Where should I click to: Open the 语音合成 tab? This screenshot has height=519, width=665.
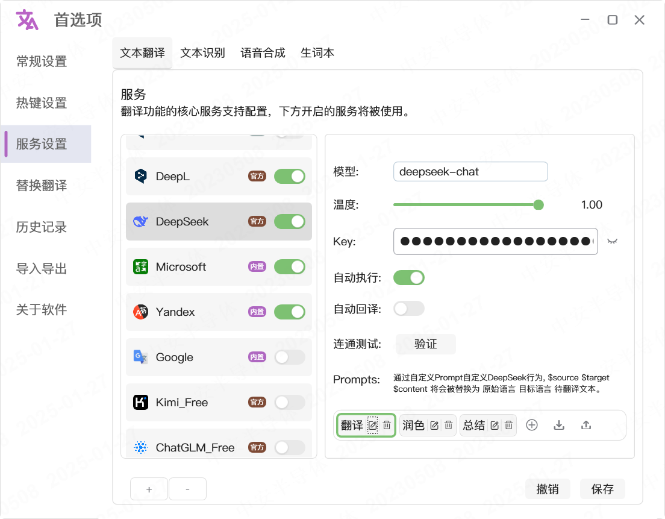[263, 53]
